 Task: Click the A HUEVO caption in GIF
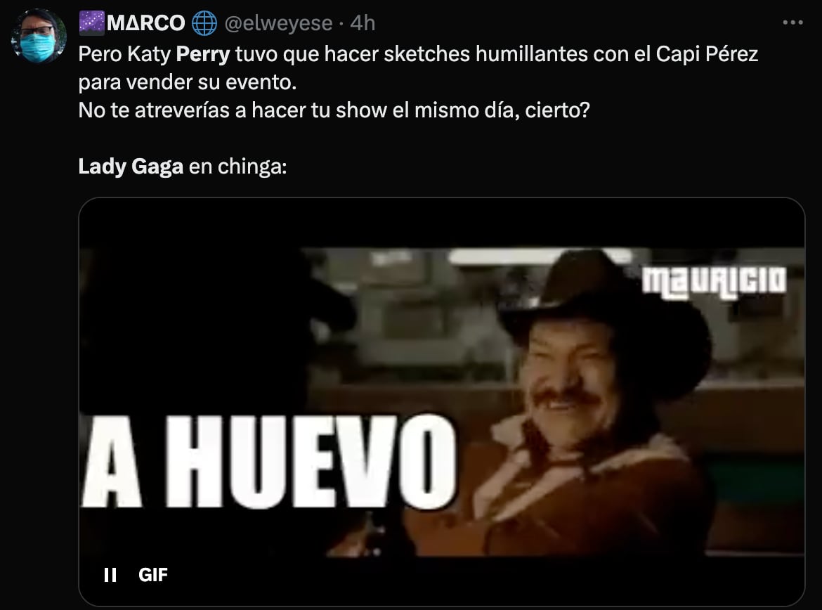tap(269, 462)
